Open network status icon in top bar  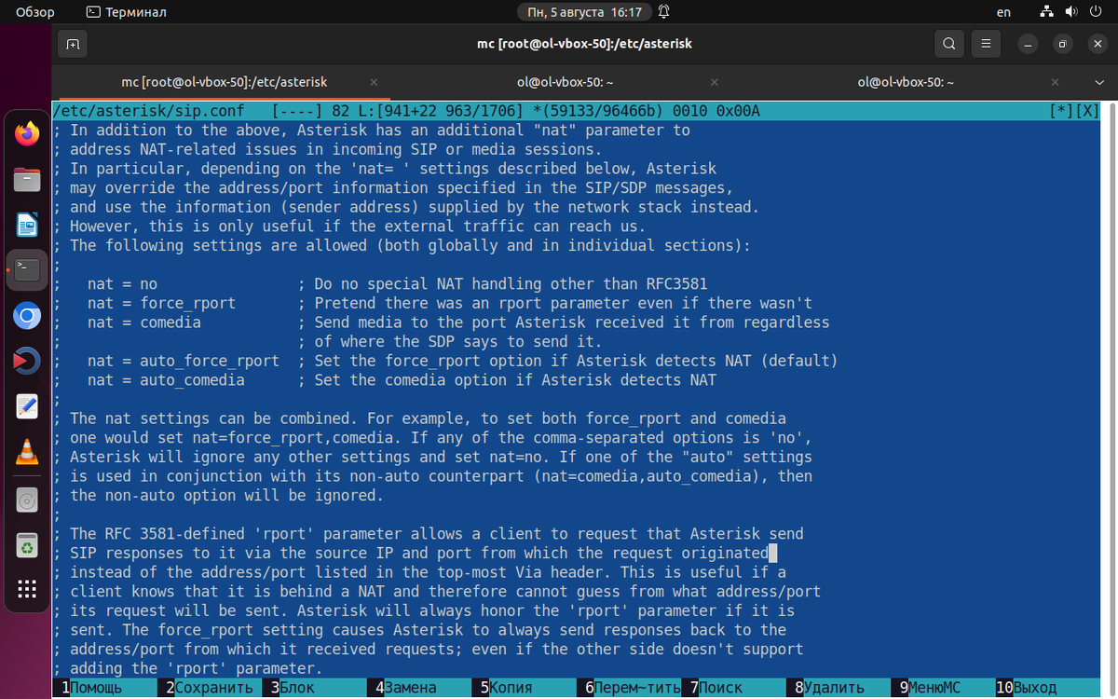point(1046,12)
